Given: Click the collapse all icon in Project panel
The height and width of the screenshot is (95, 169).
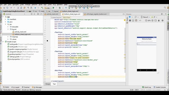Looking at the screenshot, I should click(x=34, y=14).
